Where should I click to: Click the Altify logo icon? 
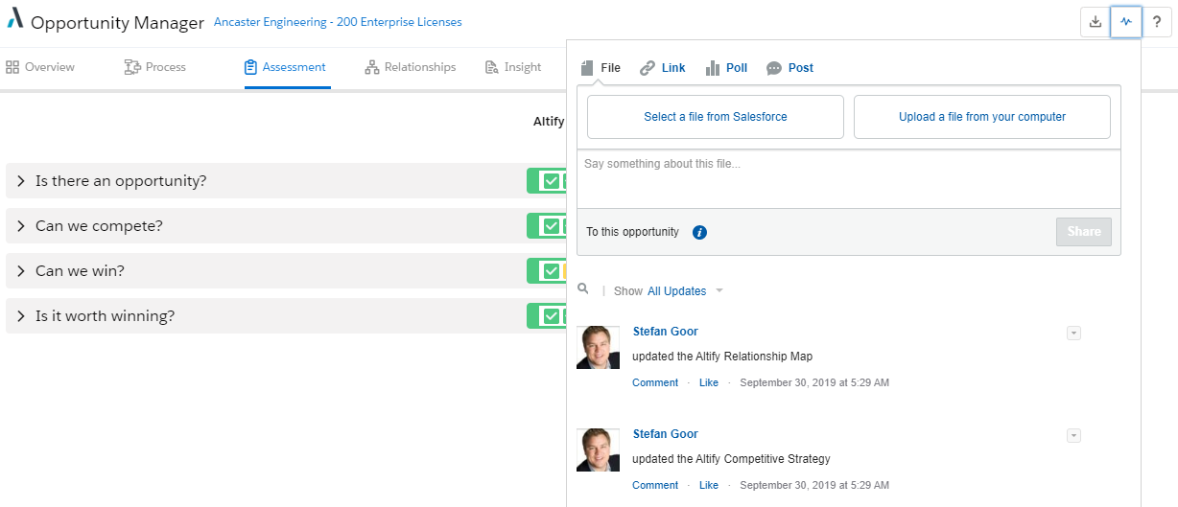click(14, 22)
